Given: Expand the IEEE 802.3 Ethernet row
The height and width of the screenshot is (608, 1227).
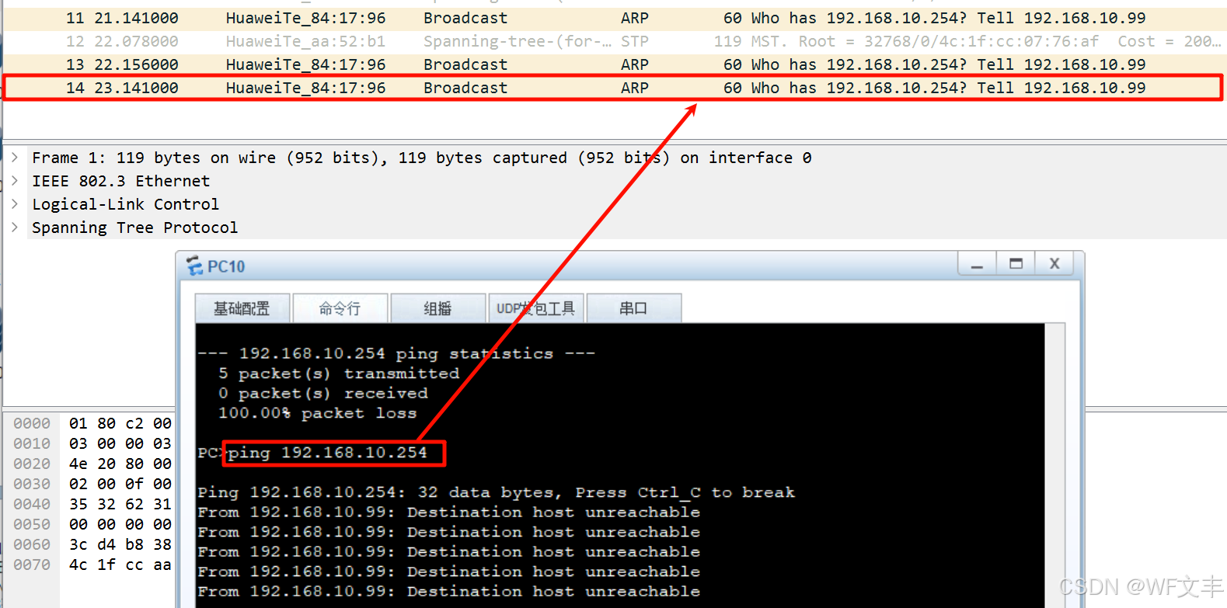Looking at the screenshot, I should tap(15, 181).
